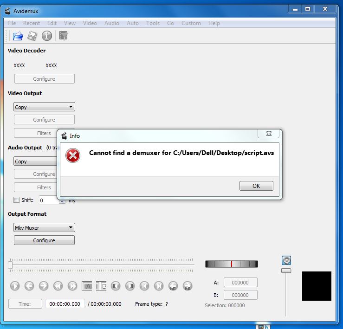
Task: Click the error message about script.avs
Action: pyautogui.click(x=181, y=153)
